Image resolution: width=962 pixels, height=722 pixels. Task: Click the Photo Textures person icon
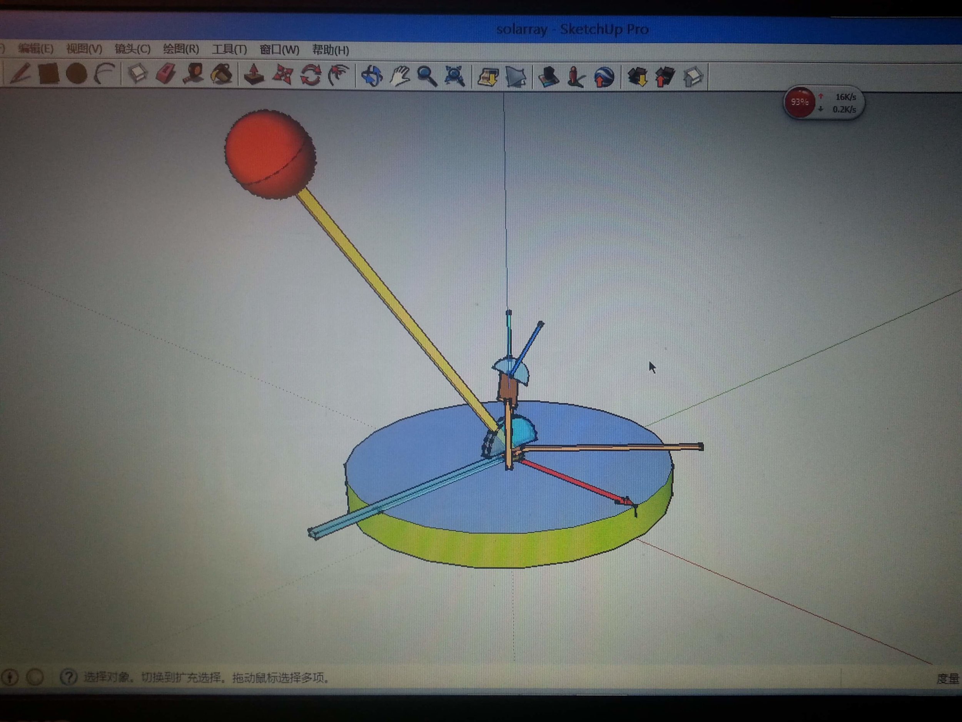(x=576, y=77)
